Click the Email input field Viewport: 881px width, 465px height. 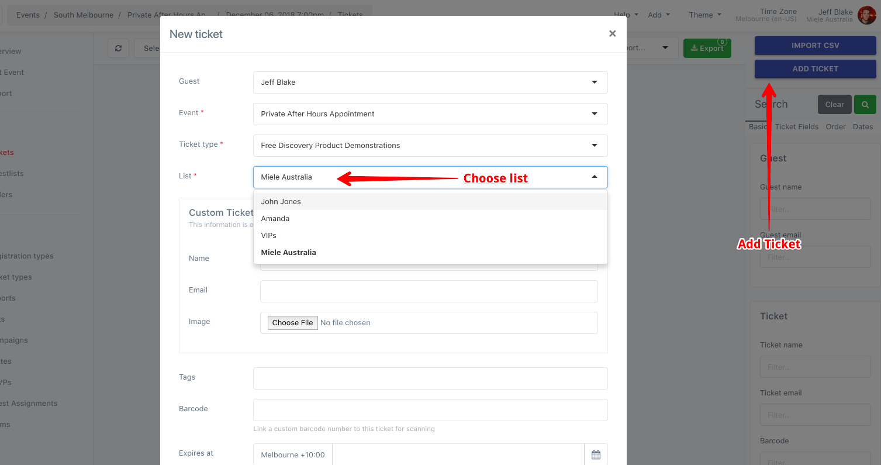click(x=429, y=291)
